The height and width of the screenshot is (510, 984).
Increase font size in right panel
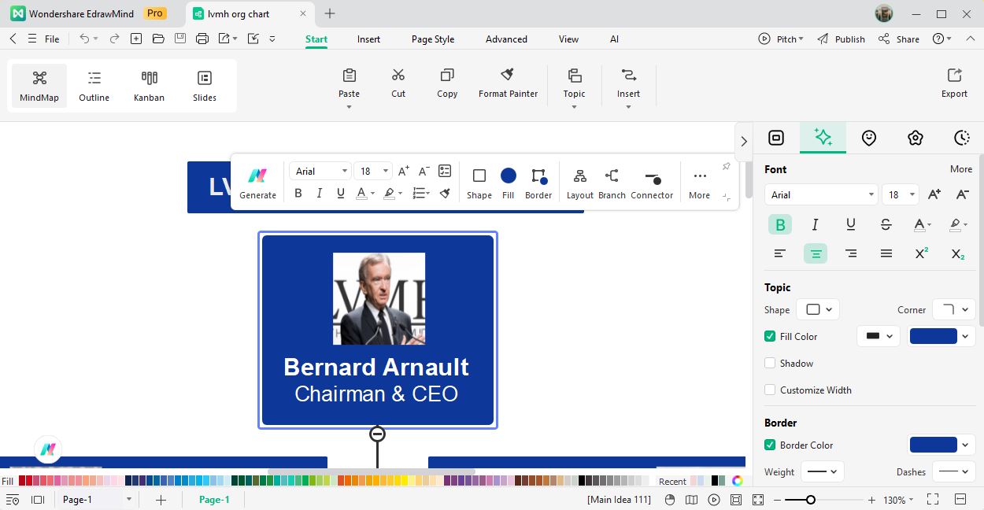click(x=934, y=194)
